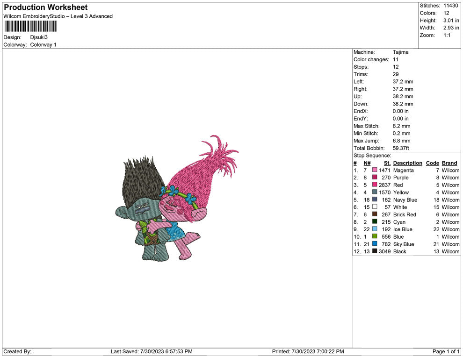
Task: Click the Max Jump value 6.8 mm
Action: pos(402,141)
